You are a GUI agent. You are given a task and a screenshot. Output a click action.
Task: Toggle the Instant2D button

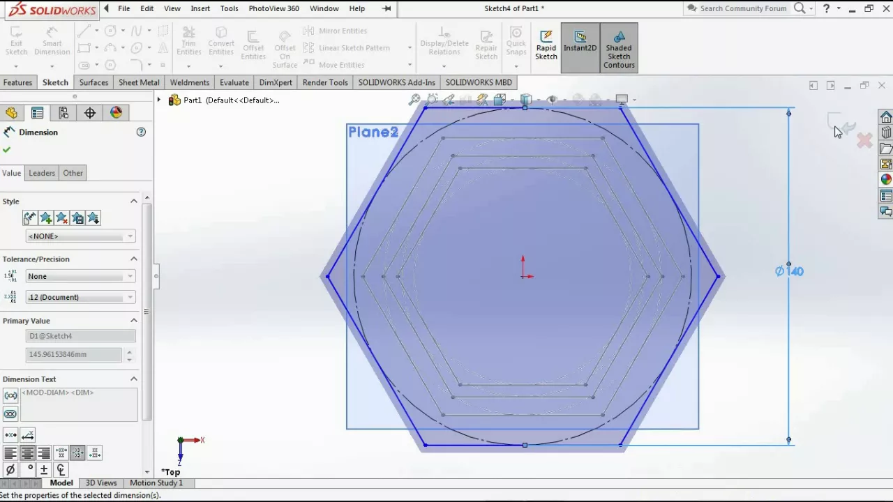pos(580,47)
